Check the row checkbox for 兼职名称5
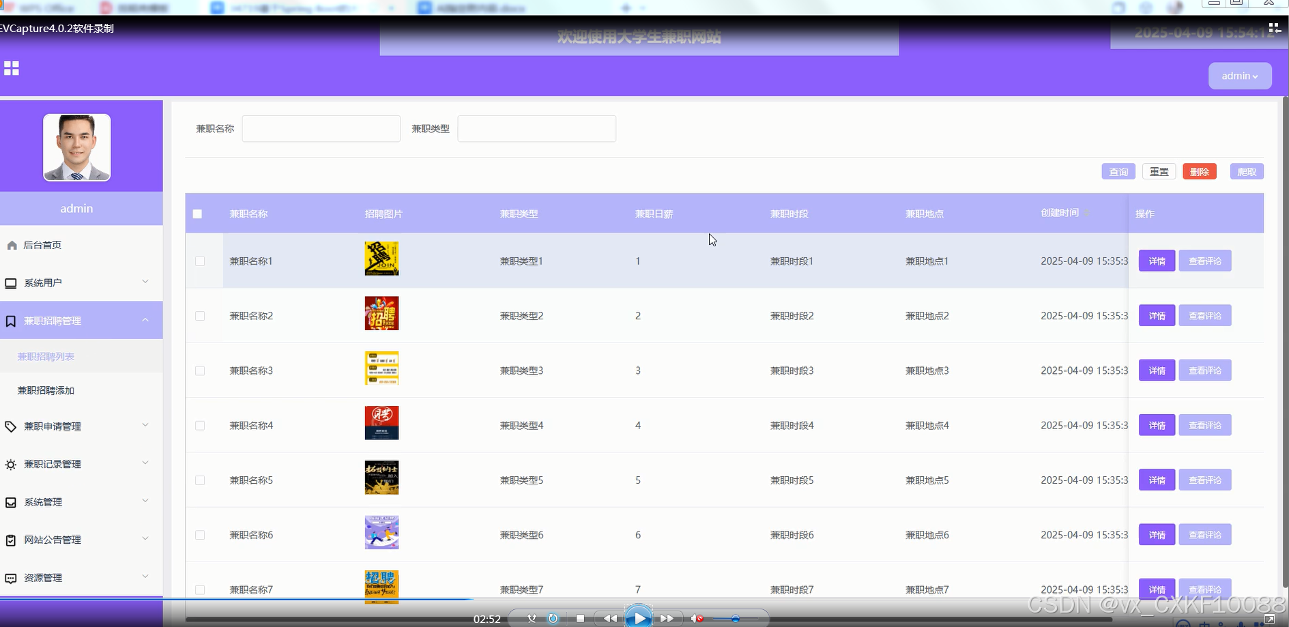This screenshot has height=627, width=1289. 200,480
